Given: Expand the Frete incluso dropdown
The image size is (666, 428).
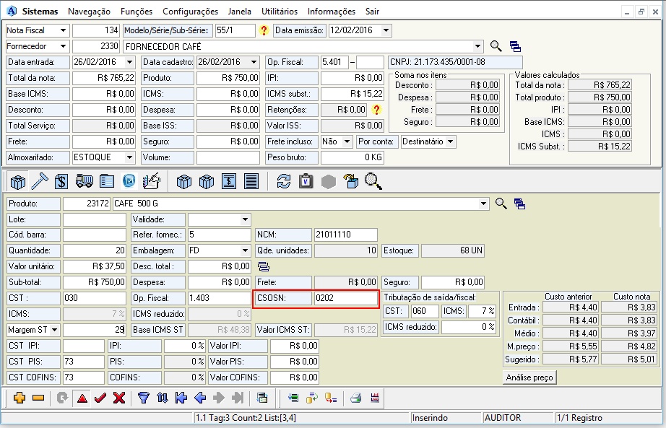Looking at the screenshot, I should click(x=347, y=141).
